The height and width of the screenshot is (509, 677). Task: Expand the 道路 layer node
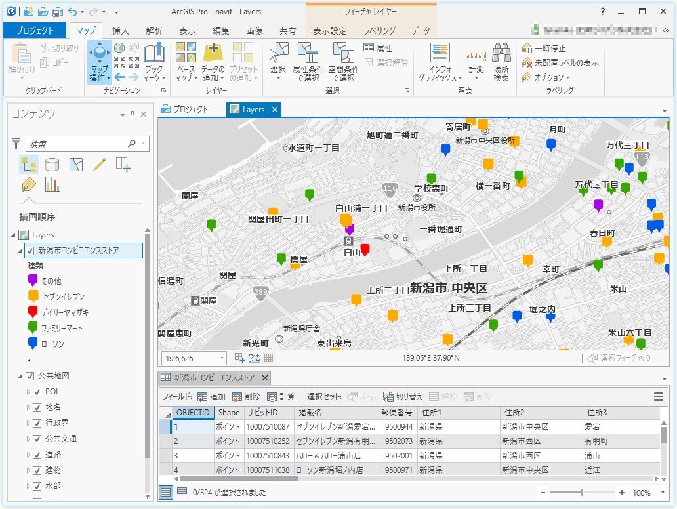point(28,455)
